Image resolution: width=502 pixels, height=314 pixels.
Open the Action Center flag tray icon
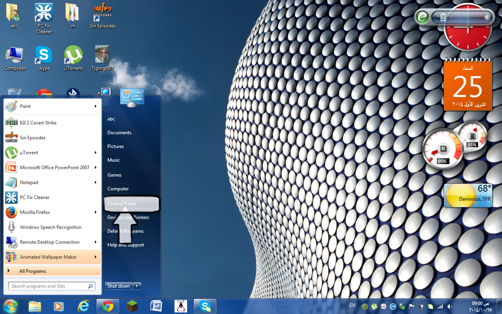[x=412, y=307]
